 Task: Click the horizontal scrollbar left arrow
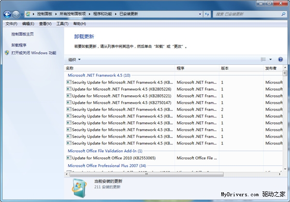point(67,174)
